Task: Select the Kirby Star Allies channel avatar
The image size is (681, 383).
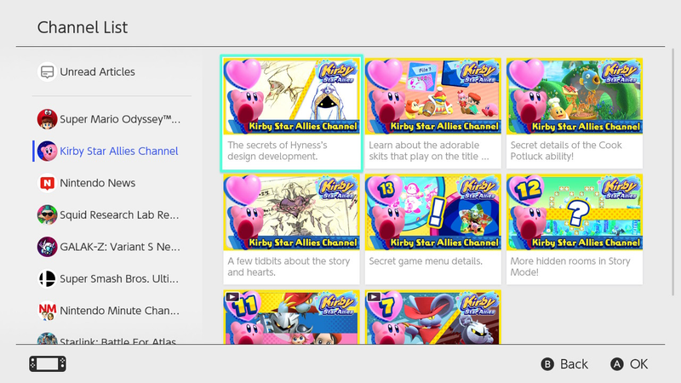Action: click(47, 151)
